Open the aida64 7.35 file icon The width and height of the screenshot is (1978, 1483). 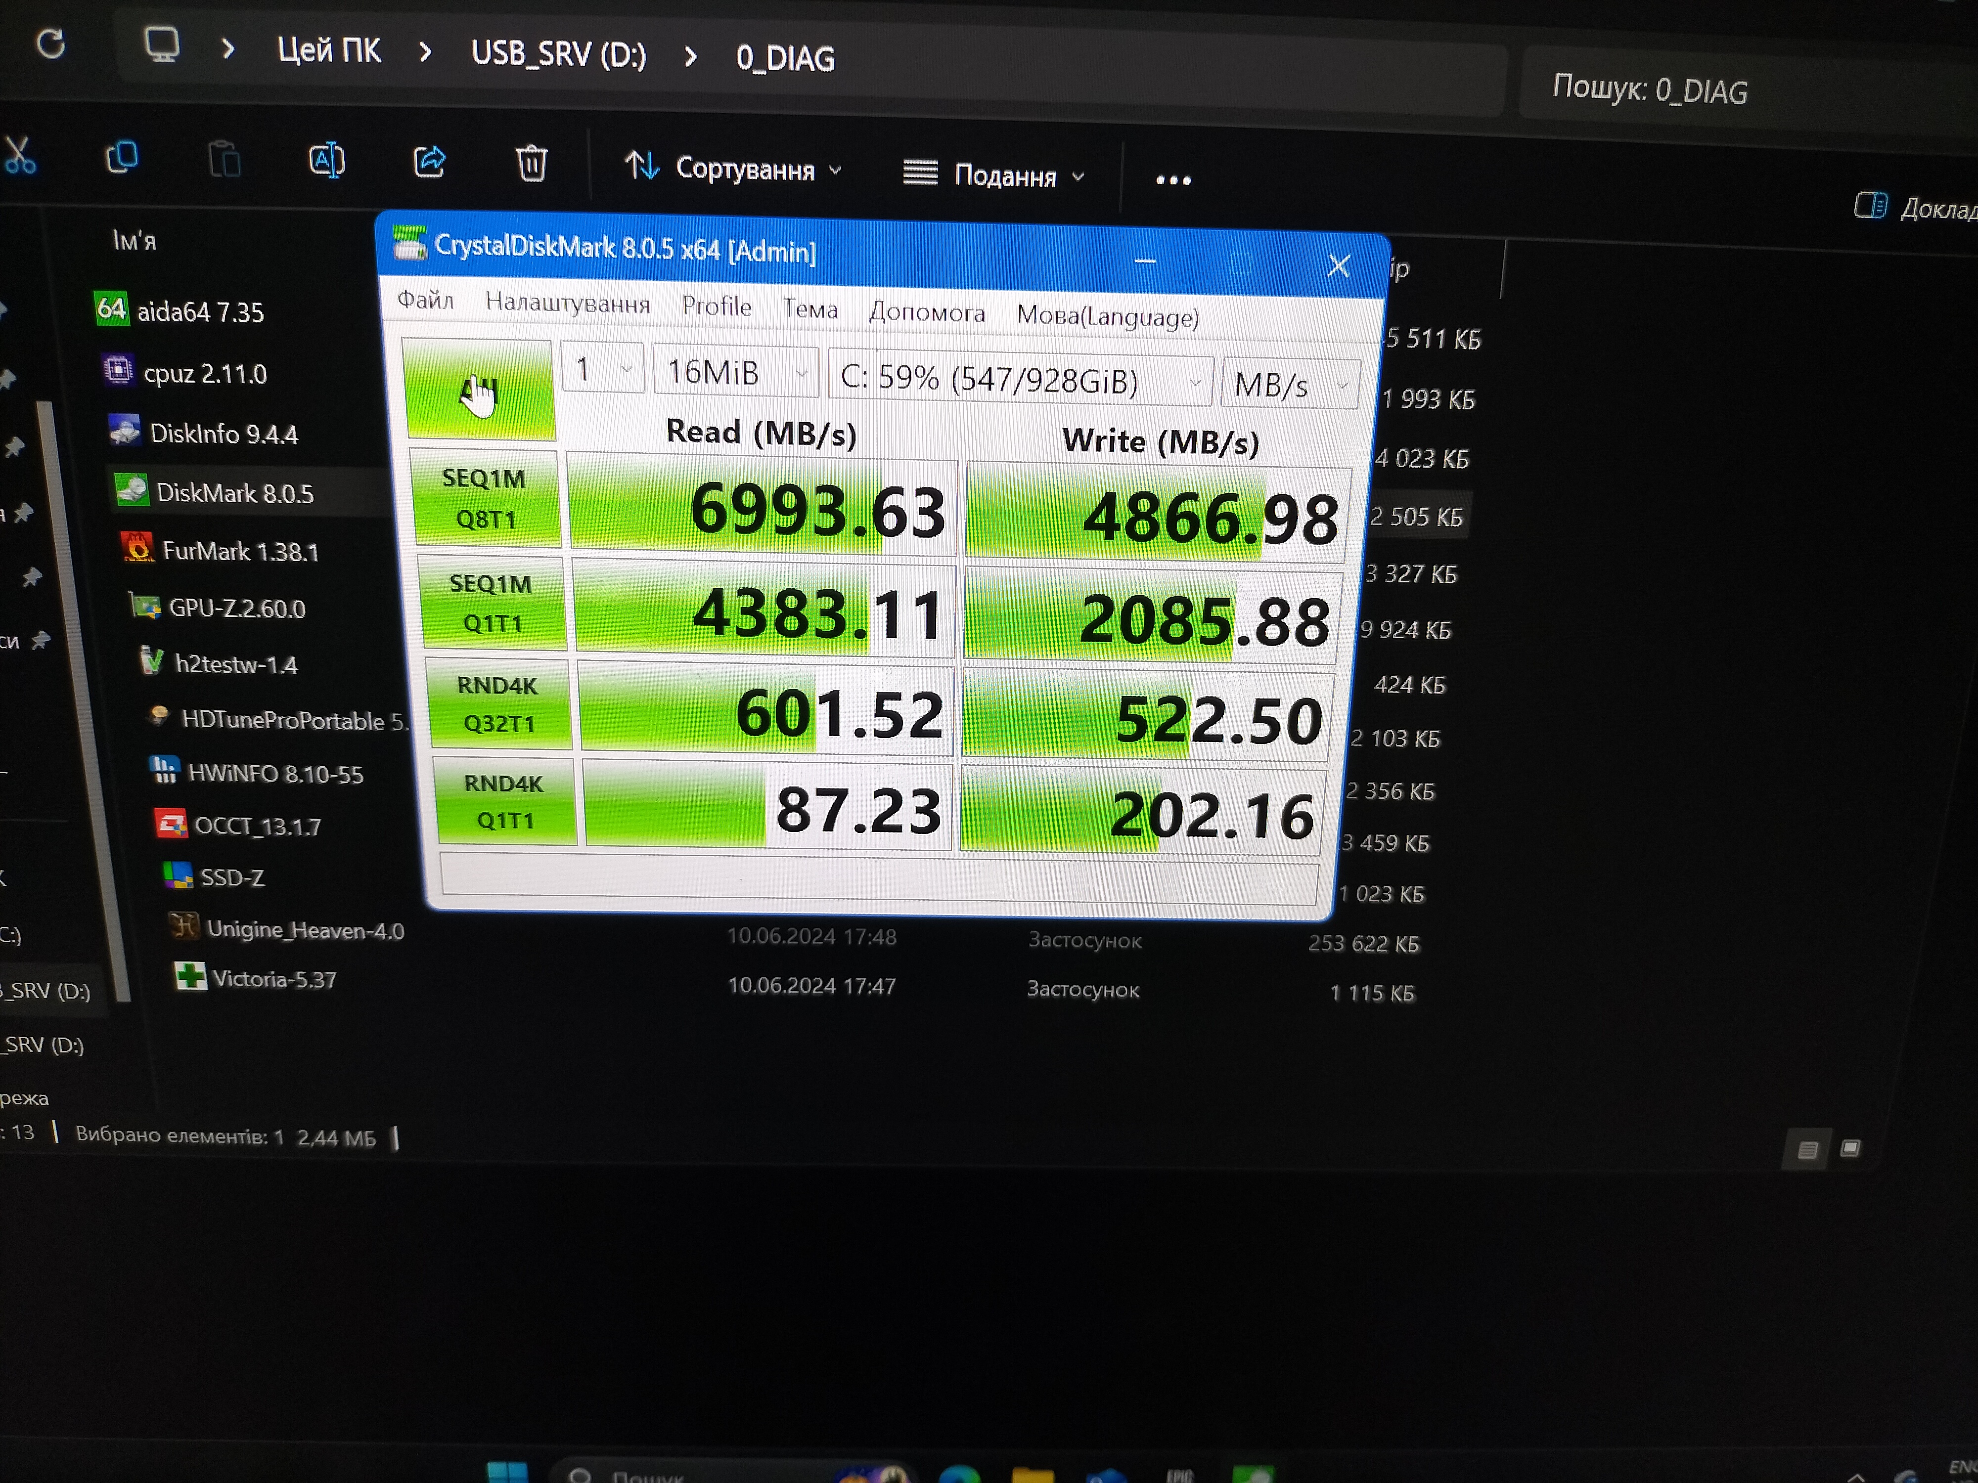tap(111, 309)
